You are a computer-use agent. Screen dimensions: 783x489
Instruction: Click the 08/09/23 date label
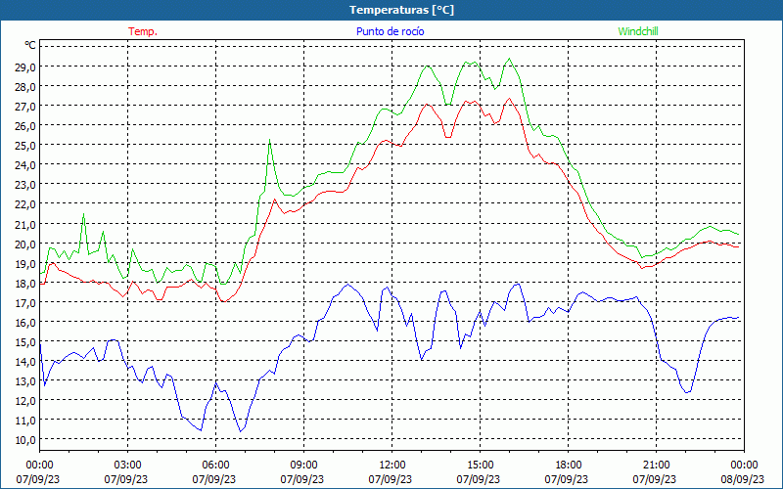coord(743,479)
